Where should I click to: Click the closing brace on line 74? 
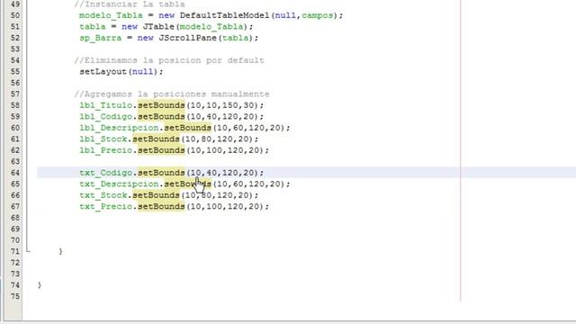[x=40, y=285]
